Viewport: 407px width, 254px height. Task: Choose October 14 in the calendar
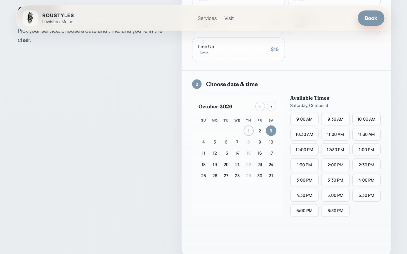point(237,153)
